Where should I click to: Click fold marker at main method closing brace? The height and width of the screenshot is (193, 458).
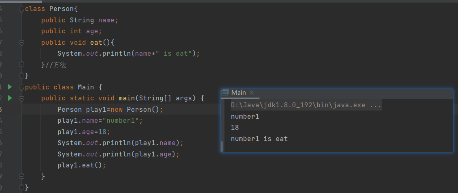click(22, 176)
